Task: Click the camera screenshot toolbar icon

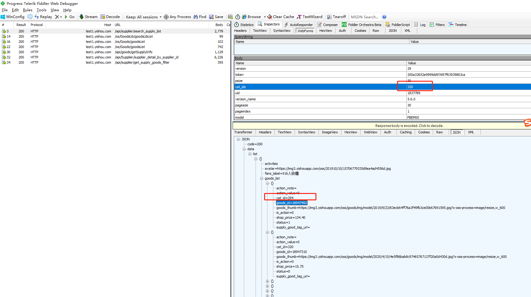Action: click(230, 17)
